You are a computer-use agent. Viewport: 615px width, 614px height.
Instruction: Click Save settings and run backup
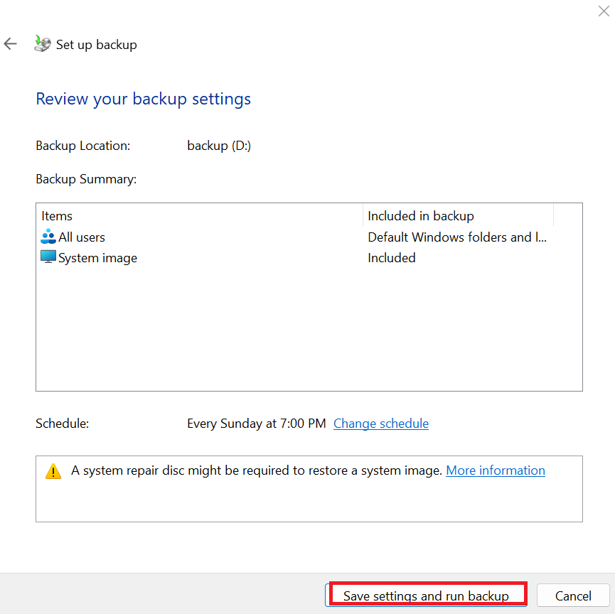coord(426,596)
